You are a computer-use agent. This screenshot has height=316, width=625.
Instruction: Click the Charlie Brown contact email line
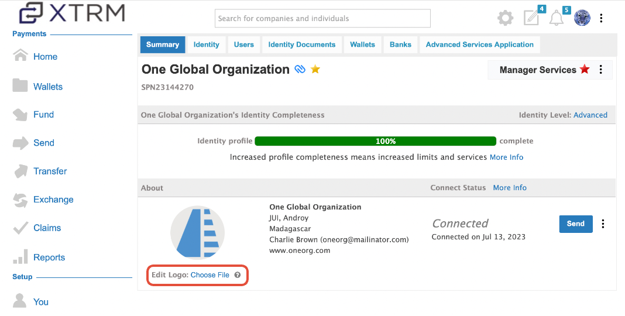click(339, 239)
